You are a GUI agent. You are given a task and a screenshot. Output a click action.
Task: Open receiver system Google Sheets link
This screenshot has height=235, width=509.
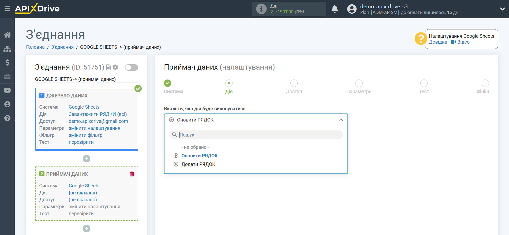tap(84, 186)
